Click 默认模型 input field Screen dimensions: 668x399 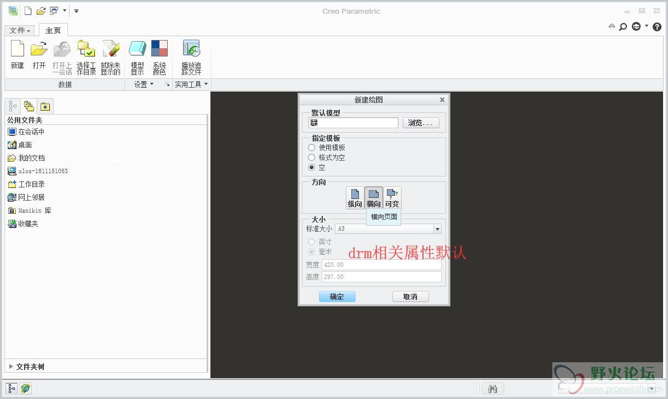(x=353, y=123)
